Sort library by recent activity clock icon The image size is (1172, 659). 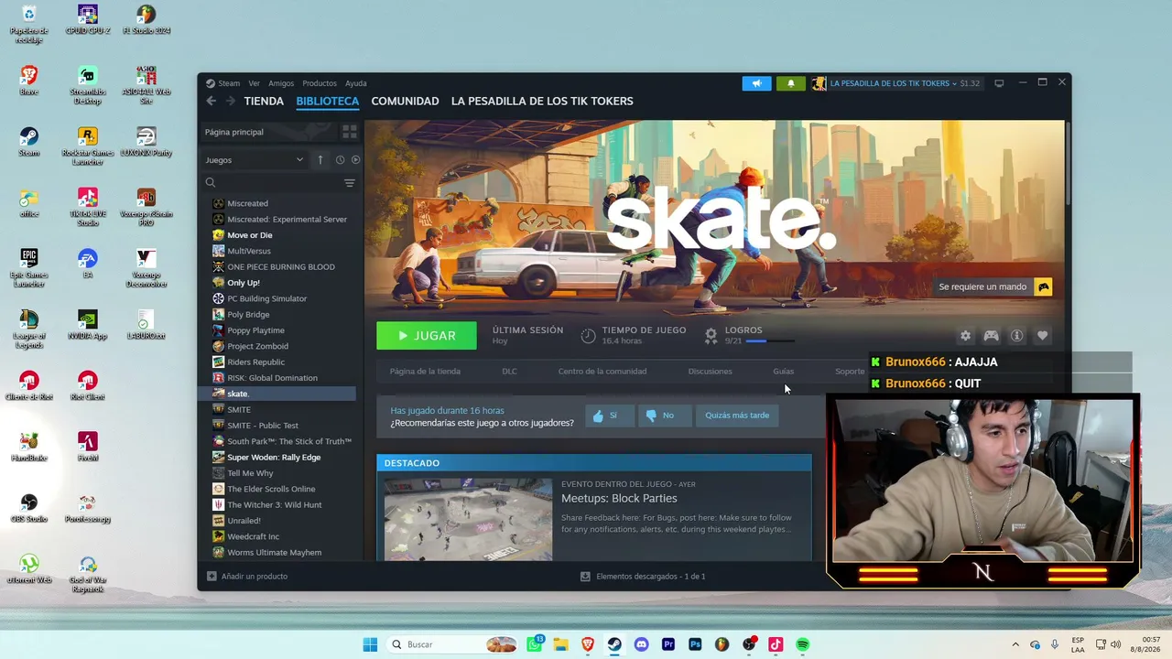[340, 160]
